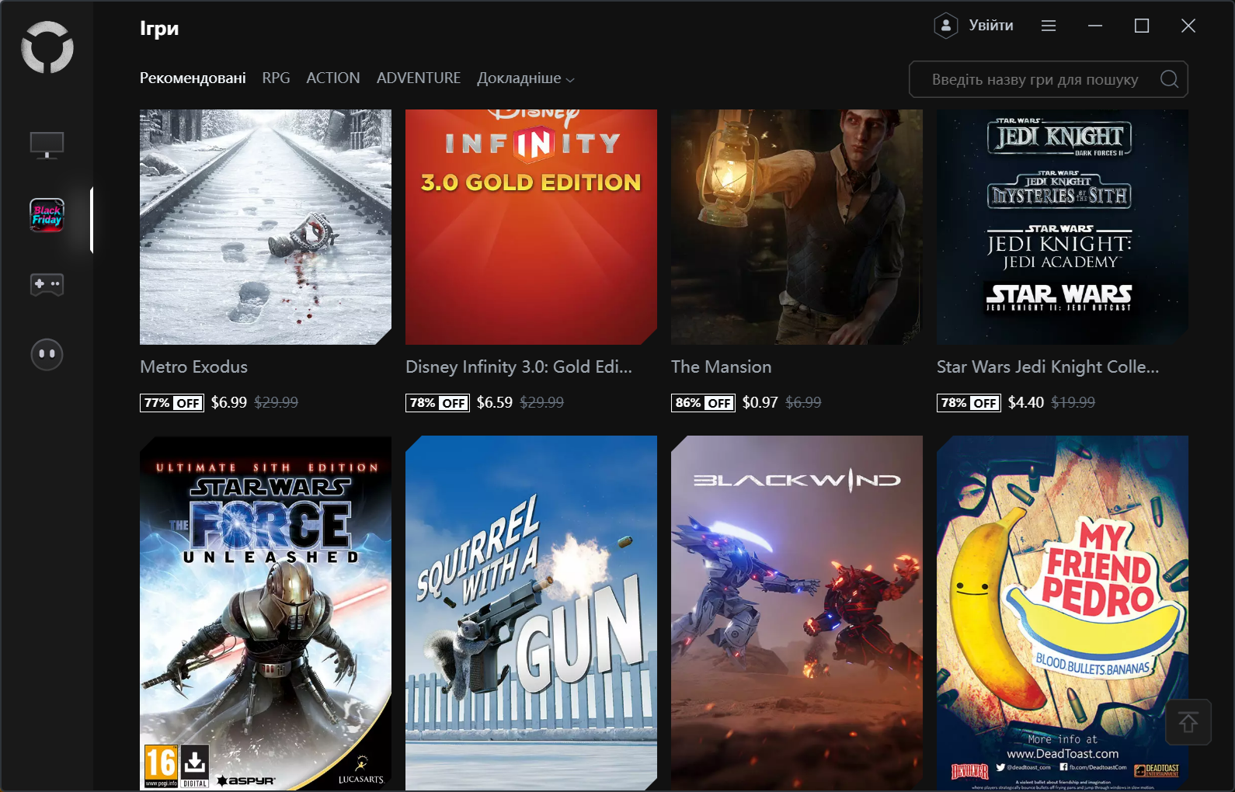Click the $6.99 price of Metro Exodus
The image size is (1235, 792).
pyautogui.click(x=229, y=402)
